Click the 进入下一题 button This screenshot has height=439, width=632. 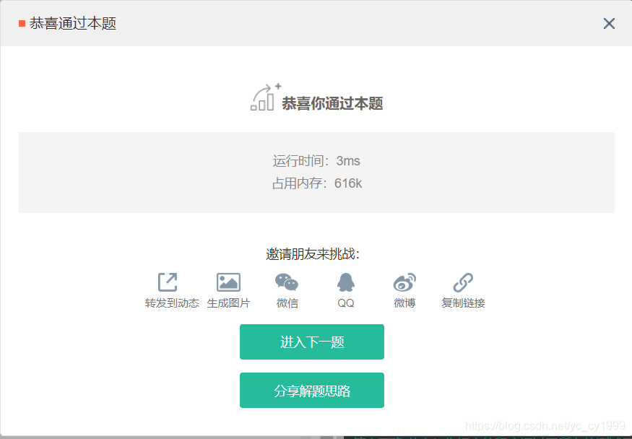[x=312, y=342]
